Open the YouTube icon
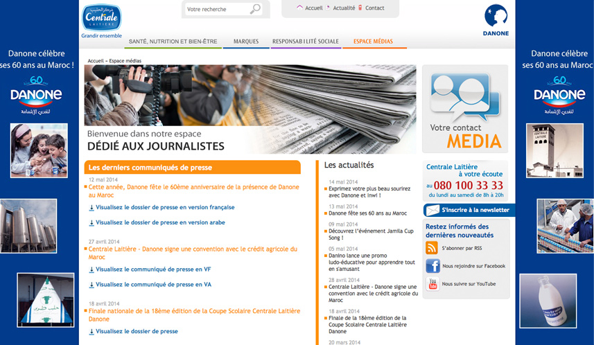Image resolution: width=594 pixels, height=345 pixels. (433, 283)
